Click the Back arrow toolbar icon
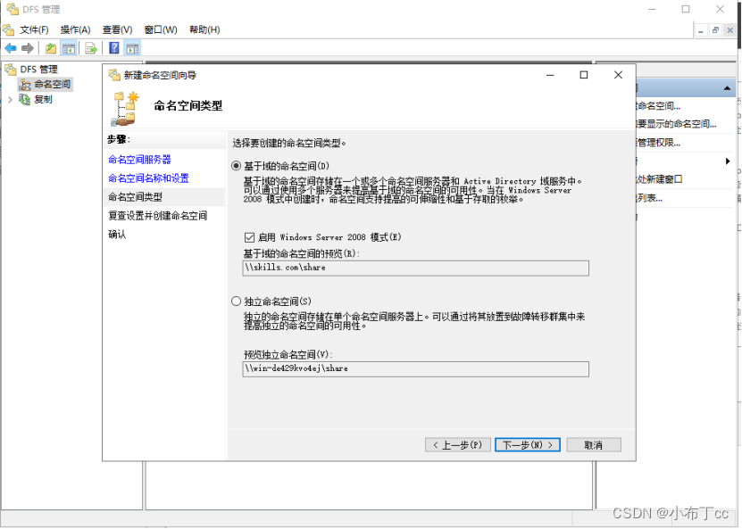Viewport: 742px width, 529px height. (x=11, y=48)
